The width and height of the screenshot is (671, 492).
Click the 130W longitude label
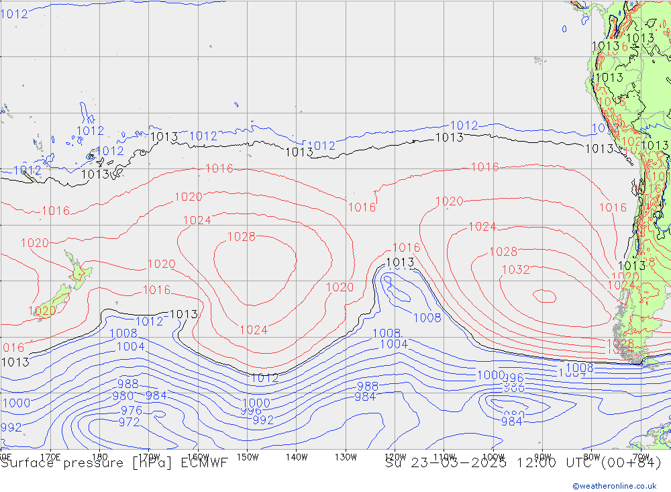tap(346, 457)
